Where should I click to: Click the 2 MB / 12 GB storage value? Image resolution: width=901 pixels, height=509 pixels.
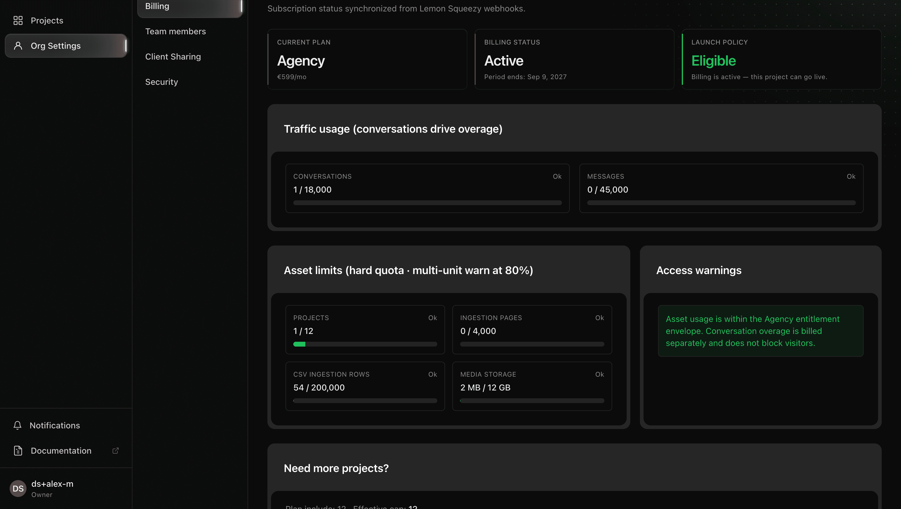485,388
